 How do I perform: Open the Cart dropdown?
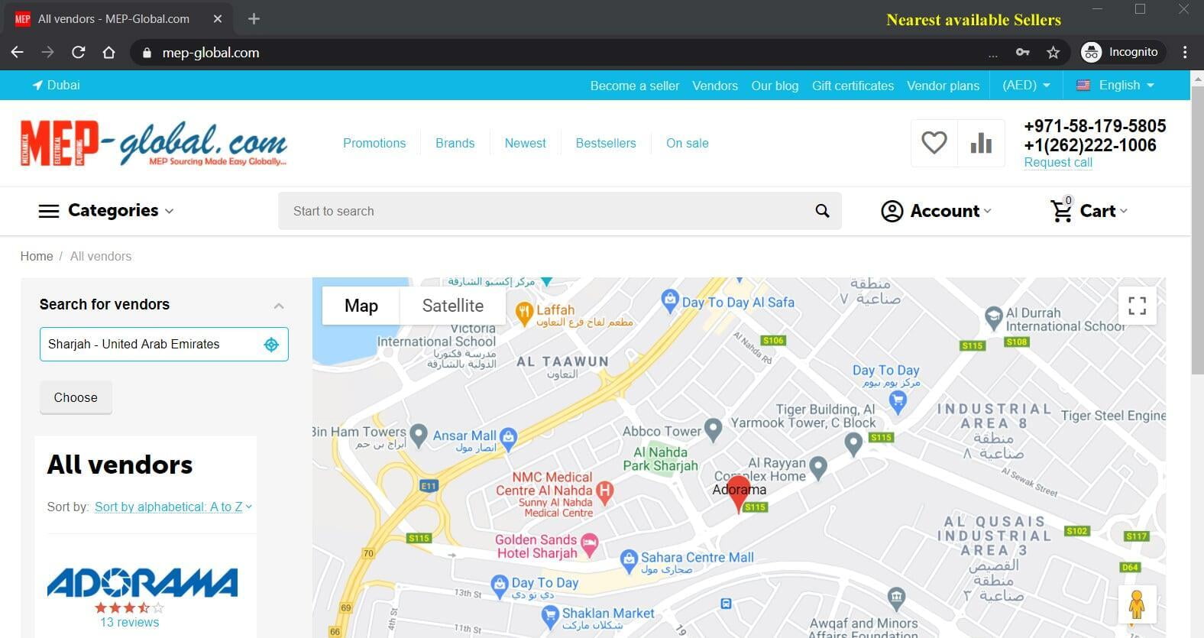tap(1089, 210)
